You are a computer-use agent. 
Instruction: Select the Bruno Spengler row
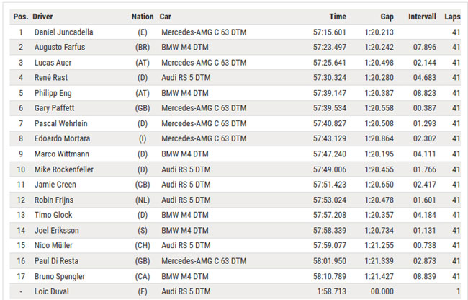tap(60, 276)
